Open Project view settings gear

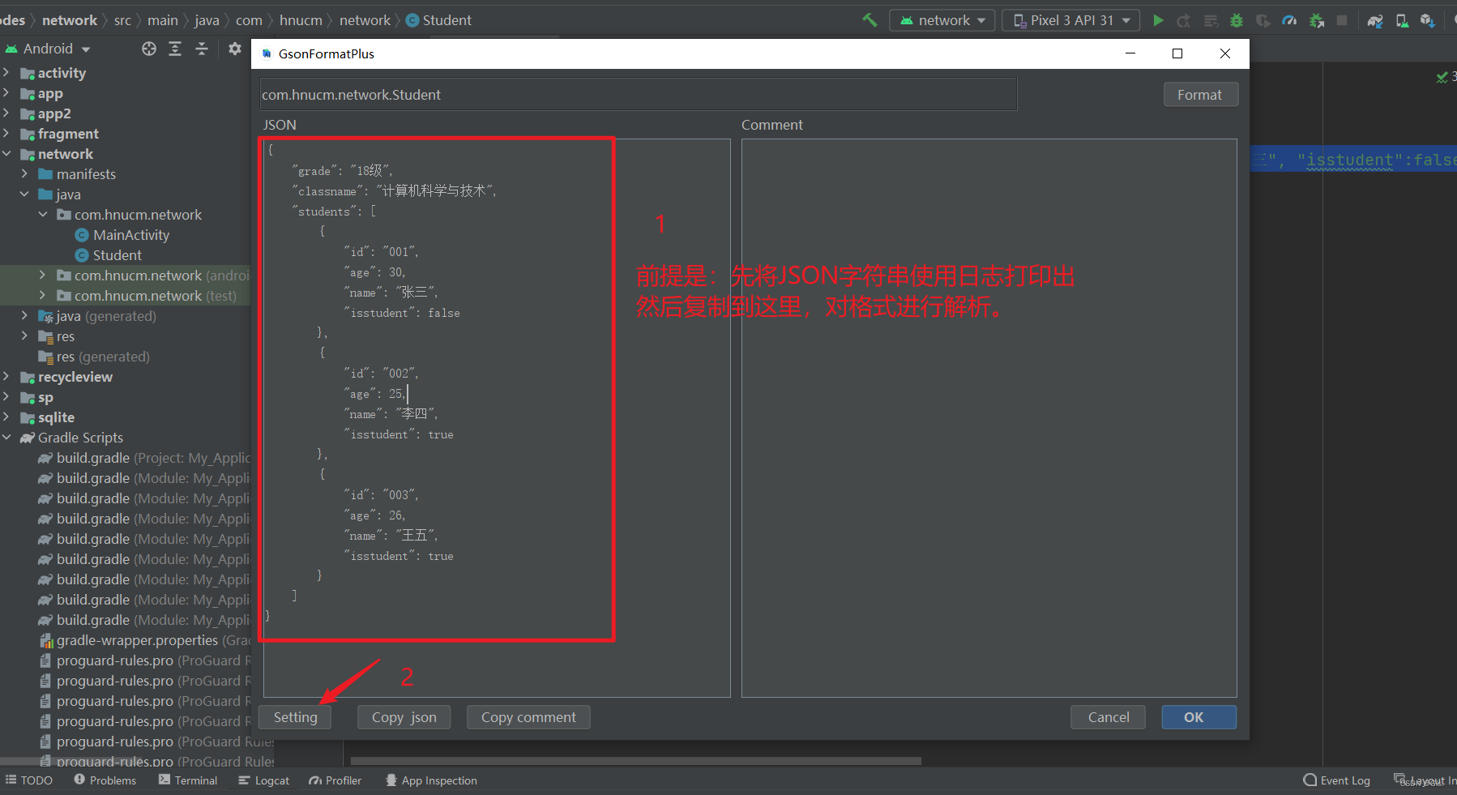[234, 49]
